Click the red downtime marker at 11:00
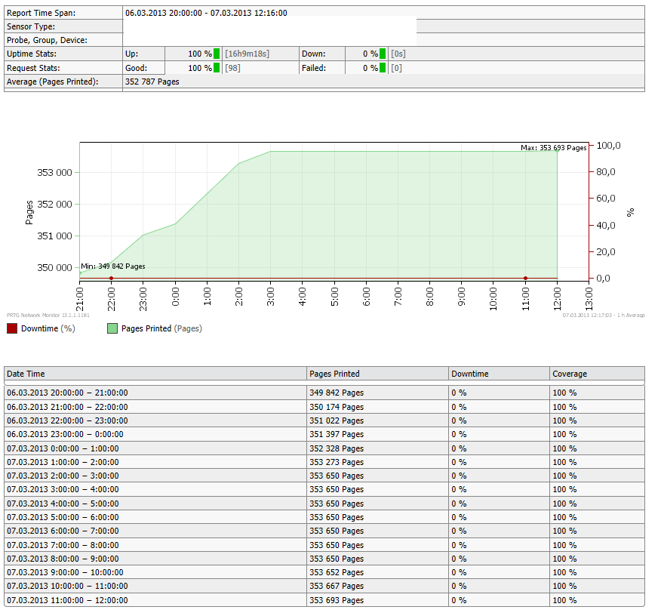The width and height of the screenshot is (661, 616). [525, 279]
